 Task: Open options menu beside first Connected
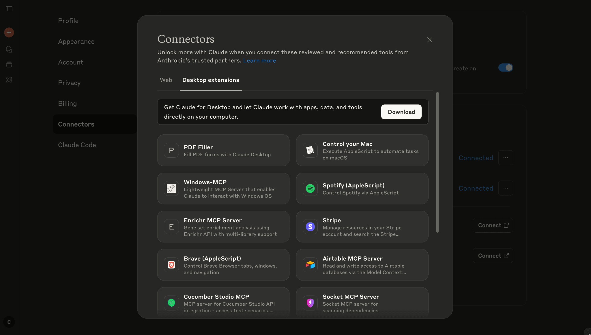[506, 158]
